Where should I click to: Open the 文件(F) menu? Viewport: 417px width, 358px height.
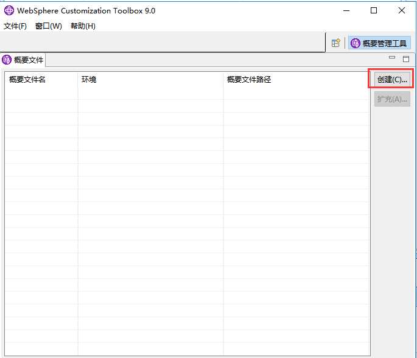click(x=15, y=26)
